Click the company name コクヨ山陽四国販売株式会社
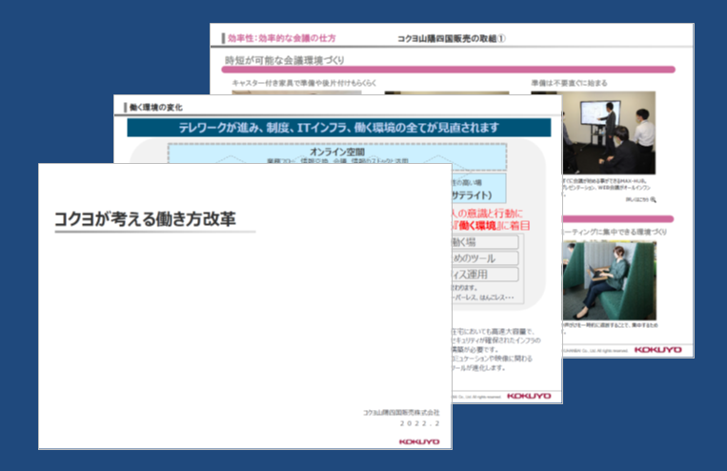This screenshot has height=471, width=727. pos(401,412)
